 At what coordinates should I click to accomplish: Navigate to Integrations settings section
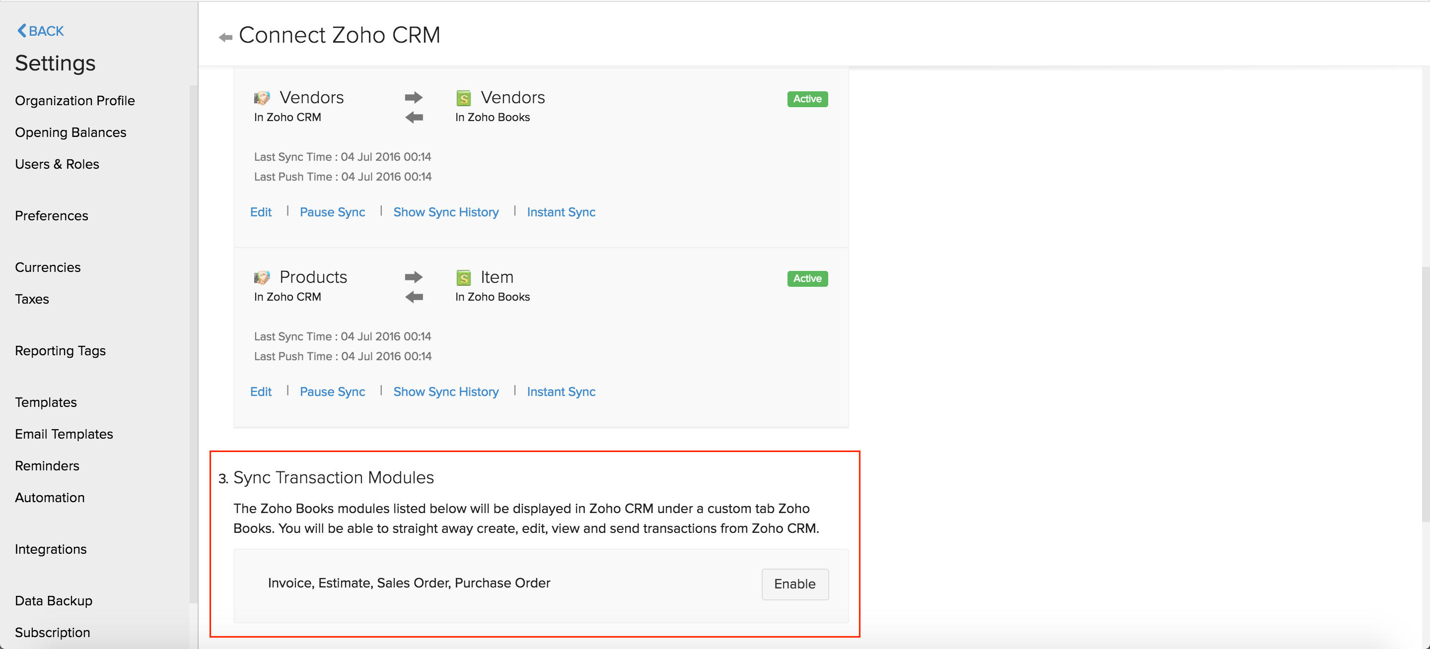(52, 549)
